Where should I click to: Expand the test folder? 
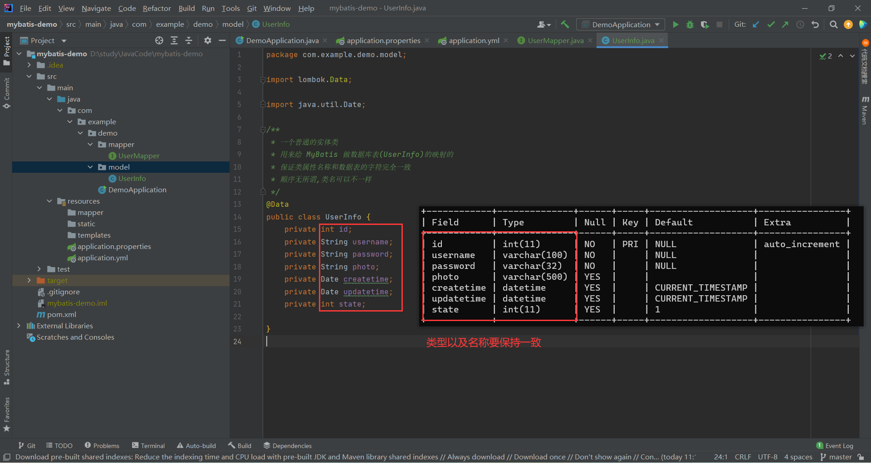(39, 269)
